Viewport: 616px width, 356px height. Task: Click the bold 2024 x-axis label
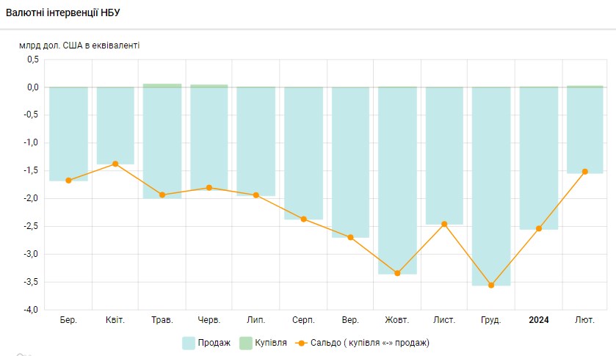coord(538,320)
